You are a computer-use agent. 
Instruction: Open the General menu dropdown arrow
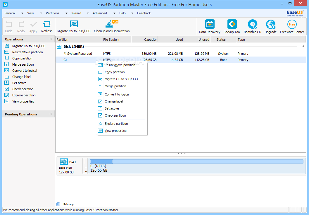click(x=22, y=13)
